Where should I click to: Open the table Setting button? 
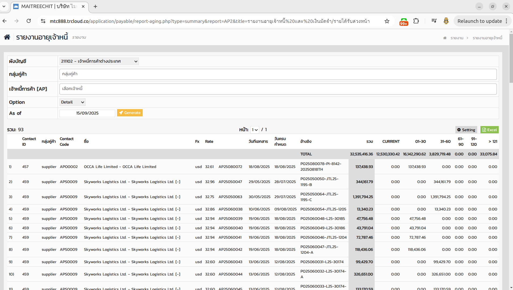coord(466,130)
